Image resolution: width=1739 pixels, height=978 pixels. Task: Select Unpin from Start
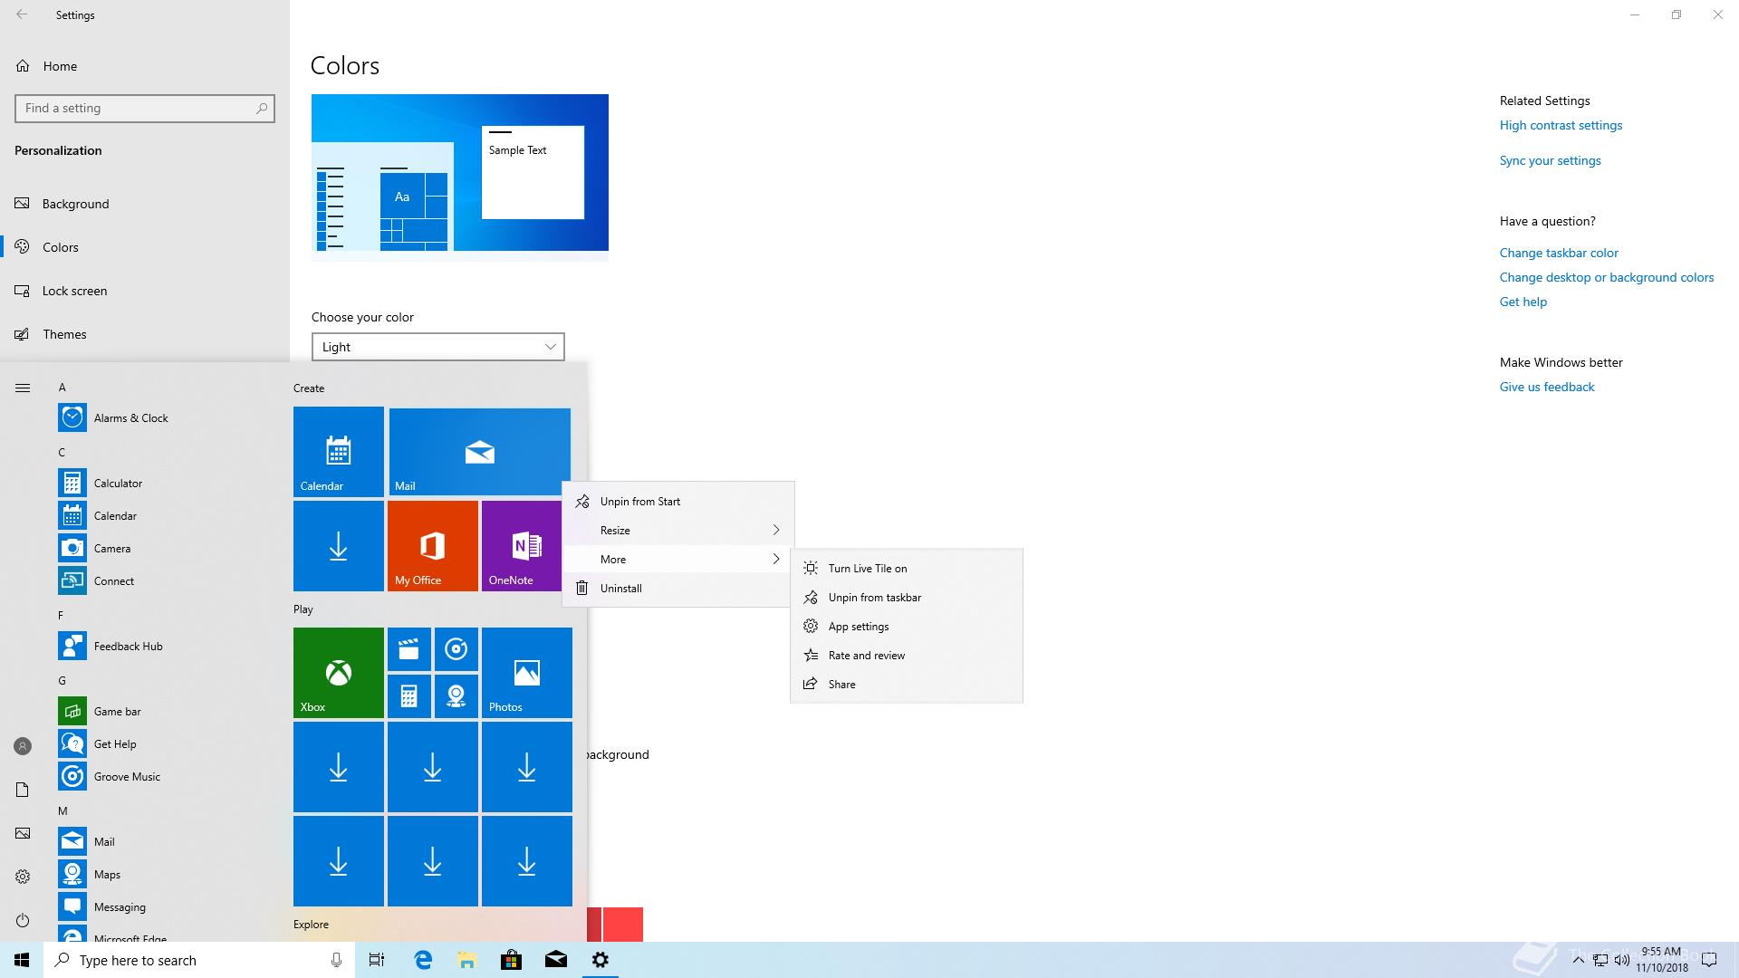tap(677, 502)
